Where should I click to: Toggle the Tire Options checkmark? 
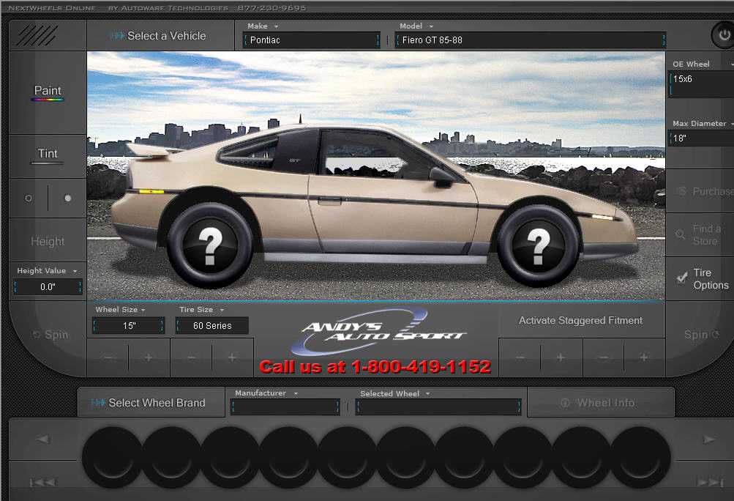[x=682, y=278]
